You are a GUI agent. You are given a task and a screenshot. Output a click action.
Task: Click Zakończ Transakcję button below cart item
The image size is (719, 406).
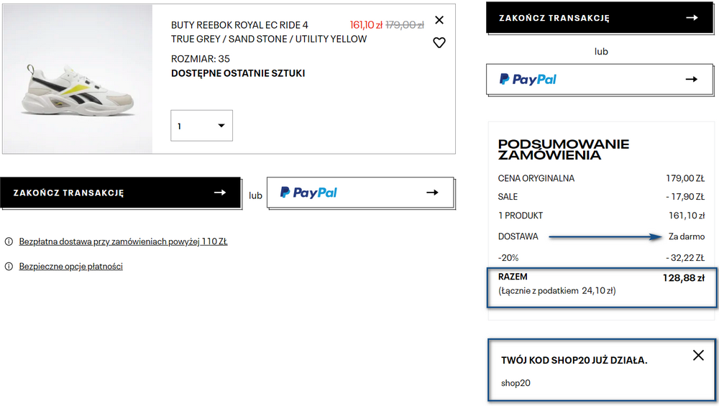120,193
